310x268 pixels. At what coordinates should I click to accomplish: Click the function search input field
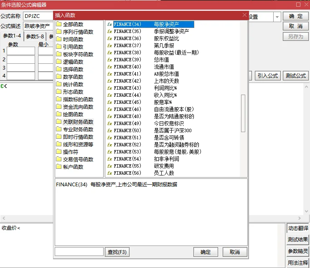(79, 252)
